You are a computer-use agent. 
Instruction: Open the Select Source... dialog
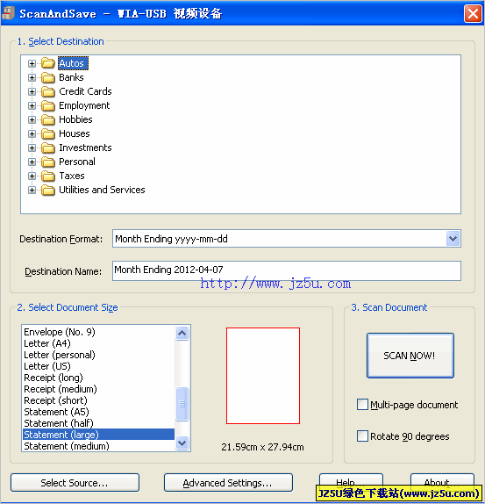point(75,483)
